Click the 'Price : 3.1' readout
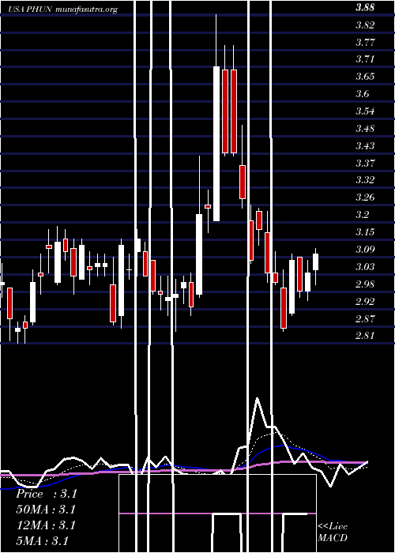The height and width of the screenshot is (553, 395). point(46,494)
